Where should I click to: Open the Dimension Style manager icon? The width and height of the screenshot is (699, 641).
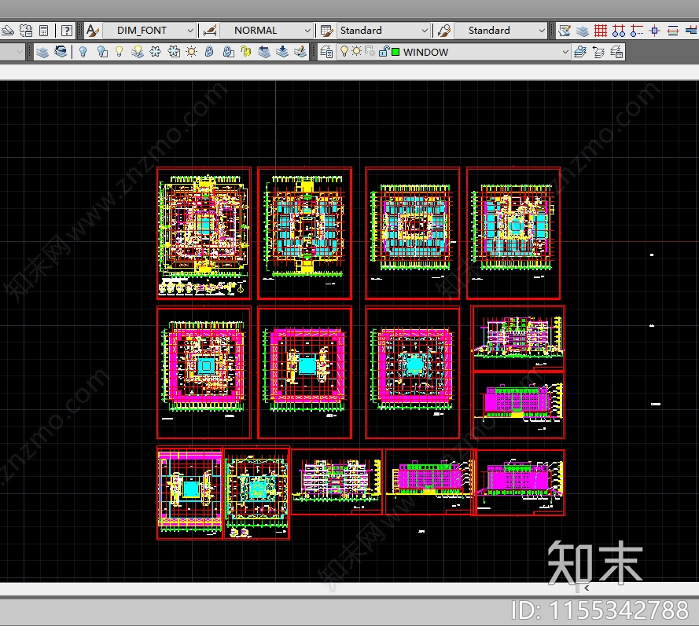[x=209, y=31]
